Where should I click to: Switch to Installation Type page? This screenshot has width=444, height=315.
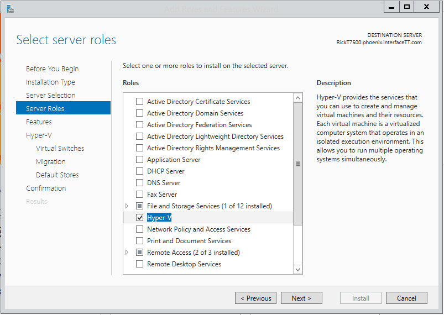tap(50, 82)
